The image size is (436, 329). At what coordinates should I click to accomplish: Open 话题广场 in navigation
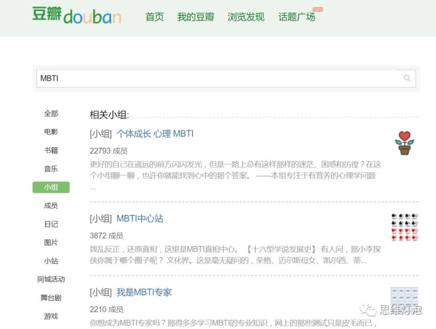coord(297,17)
